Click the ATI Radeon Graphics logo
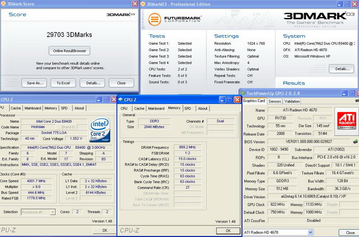 point(346,120)
